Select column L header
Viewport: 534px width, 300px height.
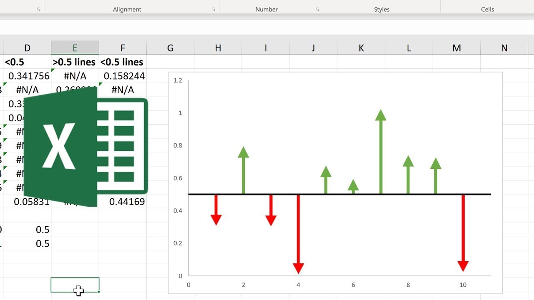(409, 48)
